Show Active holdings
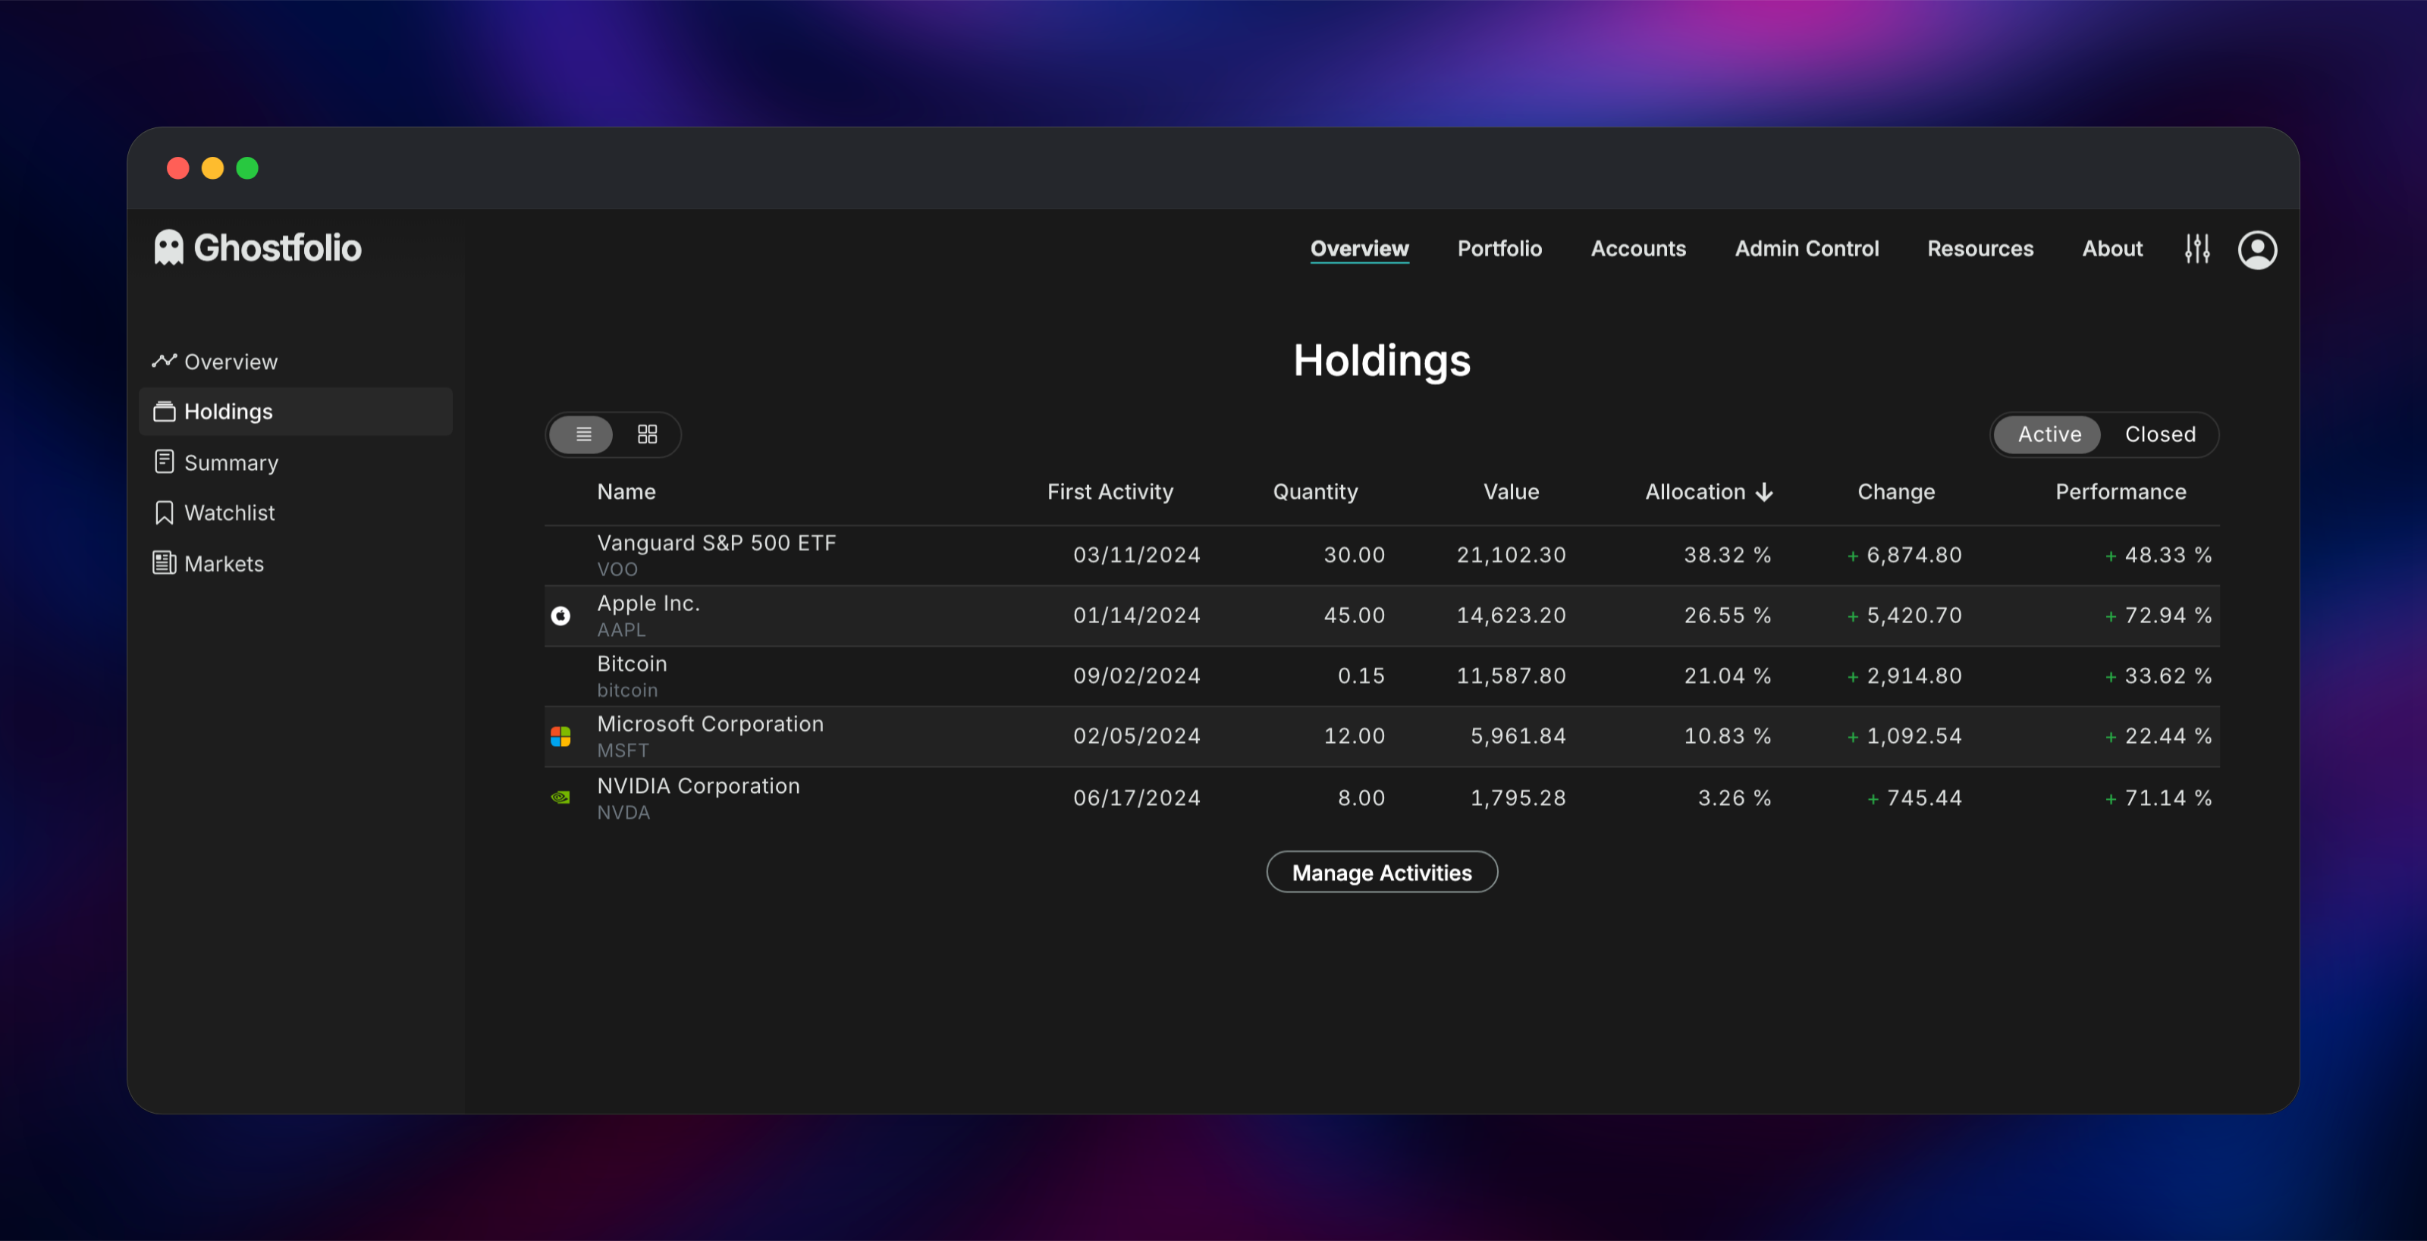This screenshot has width=2427, height=1241. [2049, 434]
